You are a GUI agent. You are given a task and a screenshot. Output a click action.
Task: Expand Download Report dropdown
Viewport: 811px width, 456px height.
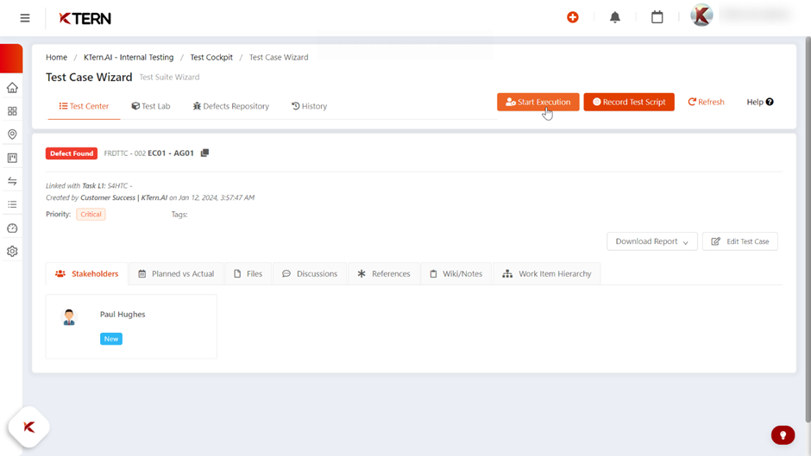pos(651,241)
